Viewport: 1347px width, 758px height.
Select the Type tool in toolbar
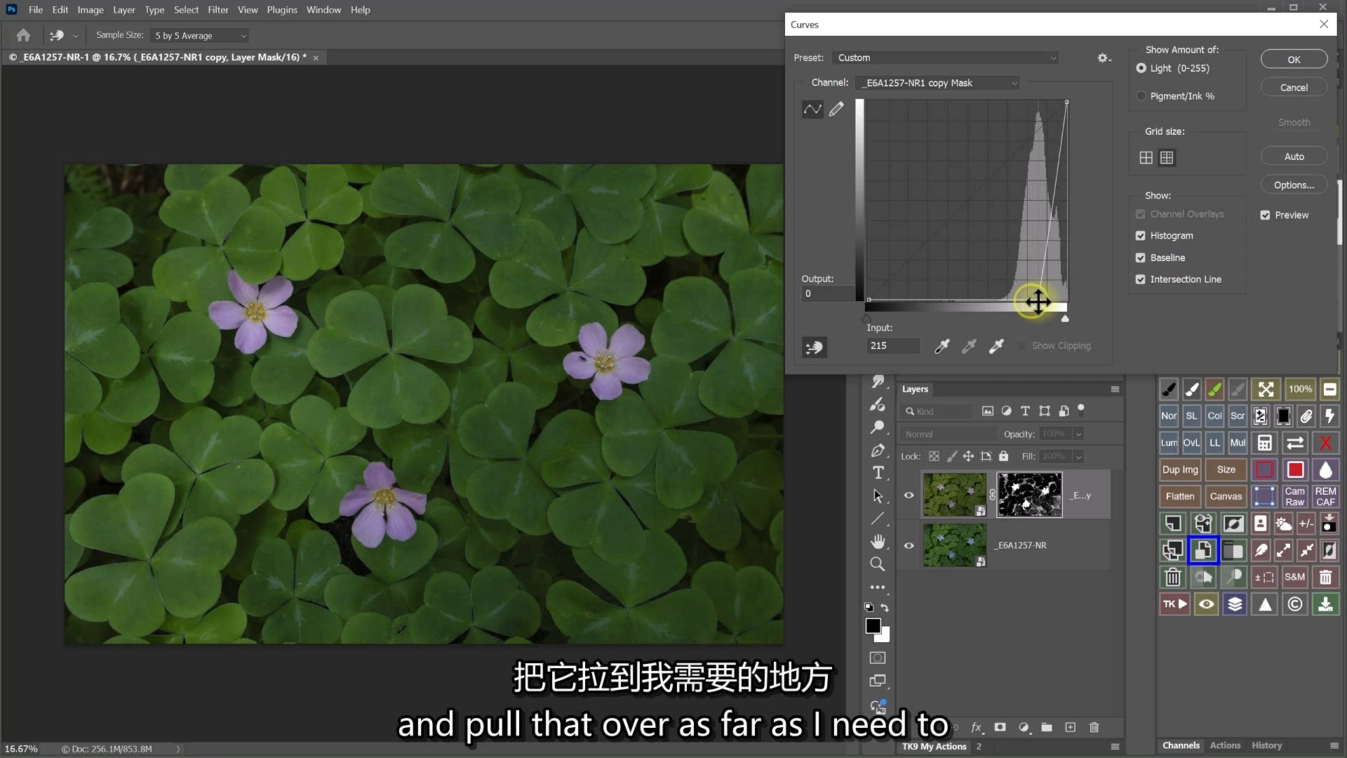878,473
